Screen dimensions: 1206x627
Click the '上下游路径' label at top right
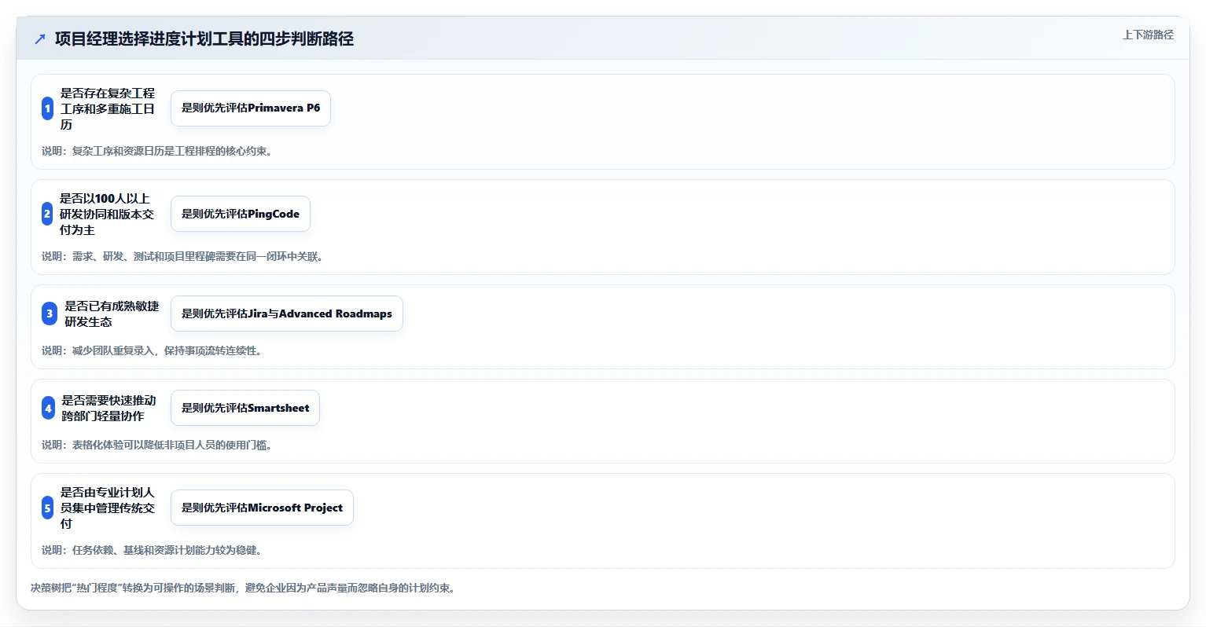click(1148, 35)
